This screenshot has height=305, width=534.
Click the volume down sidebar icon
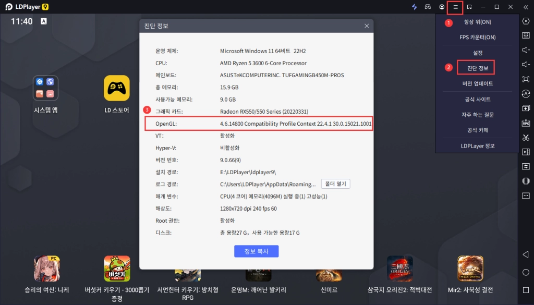[526, 64]
